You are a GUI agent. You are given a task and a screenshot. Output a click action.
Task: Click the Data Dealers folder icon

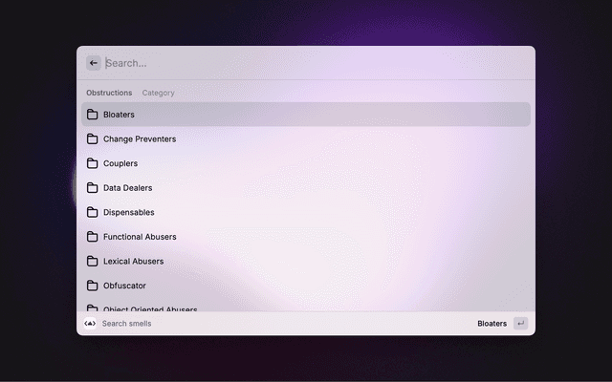(x=93, y=188)
